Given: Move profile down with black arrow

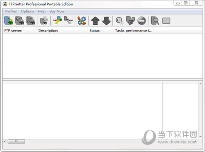Looking at the screenshot, I should 106,21.
